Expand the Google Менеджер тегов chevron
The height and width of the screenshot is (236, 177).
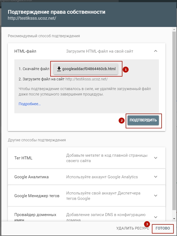click(x=156, y=196)
